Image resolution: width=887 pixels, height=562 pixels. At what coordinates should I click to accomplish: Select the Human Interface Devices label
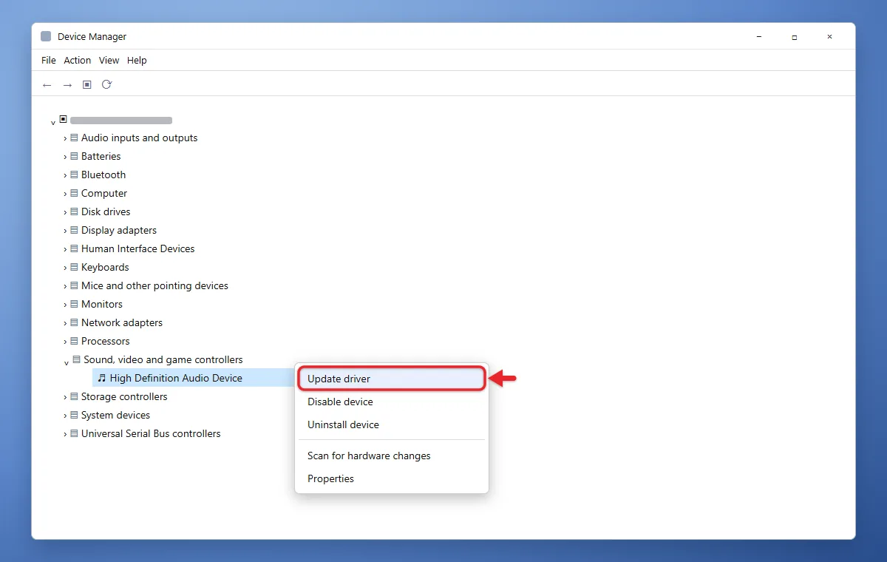[138, 248]
